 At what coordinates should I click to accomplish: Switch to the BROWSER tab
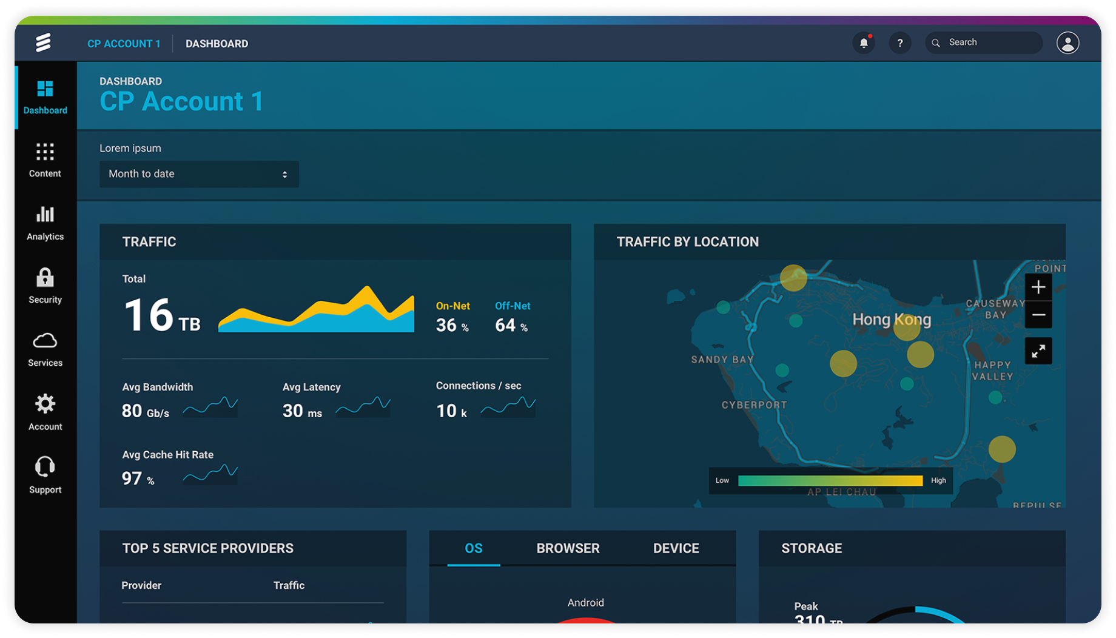click(x=568, y=548)
